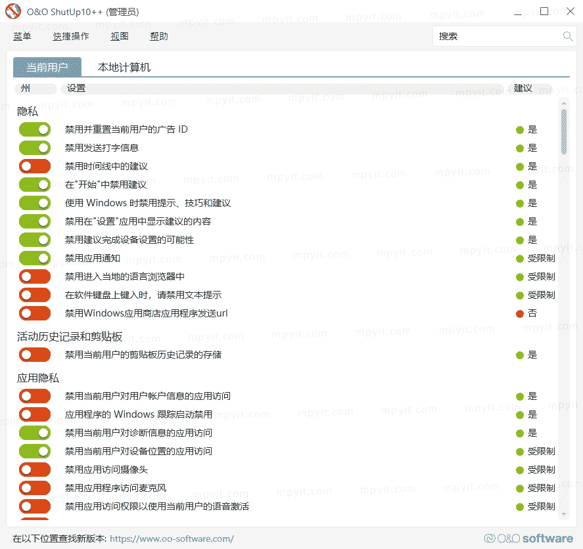The image size is (583, 549).
Task: Toggle 禁用当前用户对设备位置的应用访问 switch
Action: pos(35,451)
